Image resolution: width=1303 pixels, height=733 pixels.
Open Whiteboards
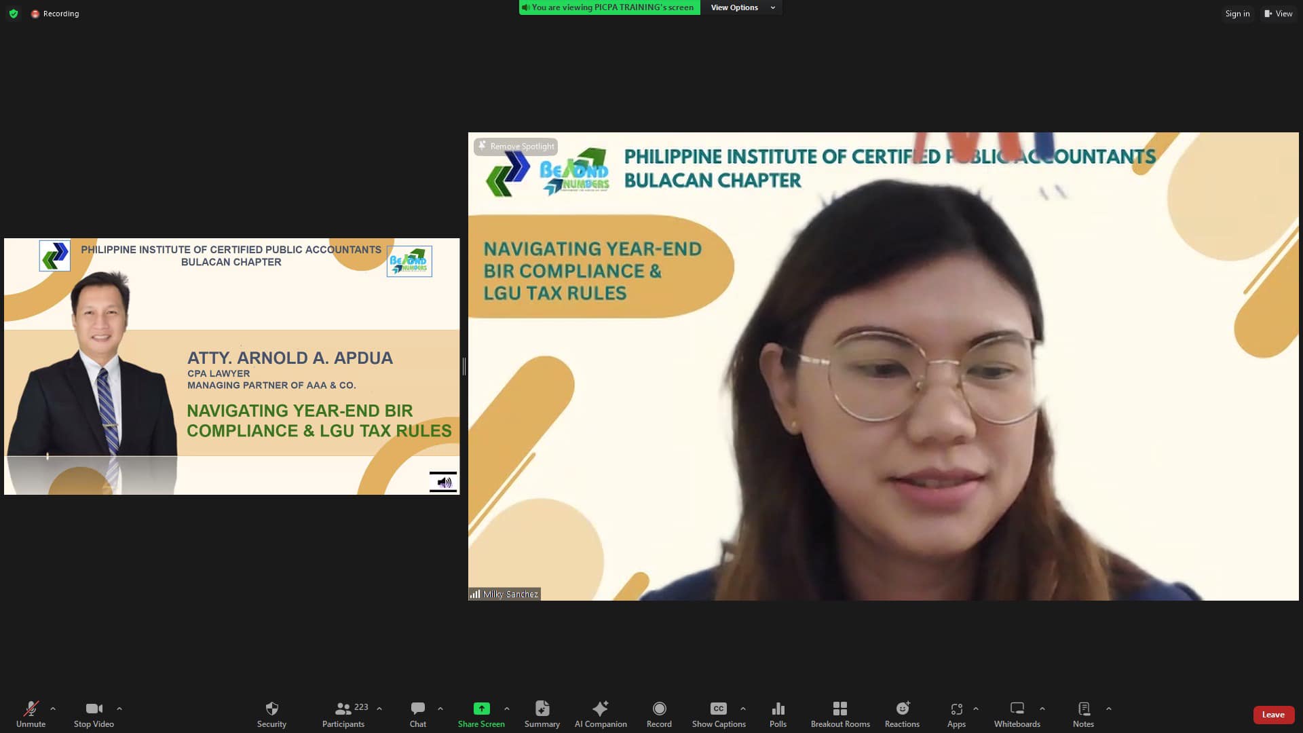point(1017,714)
